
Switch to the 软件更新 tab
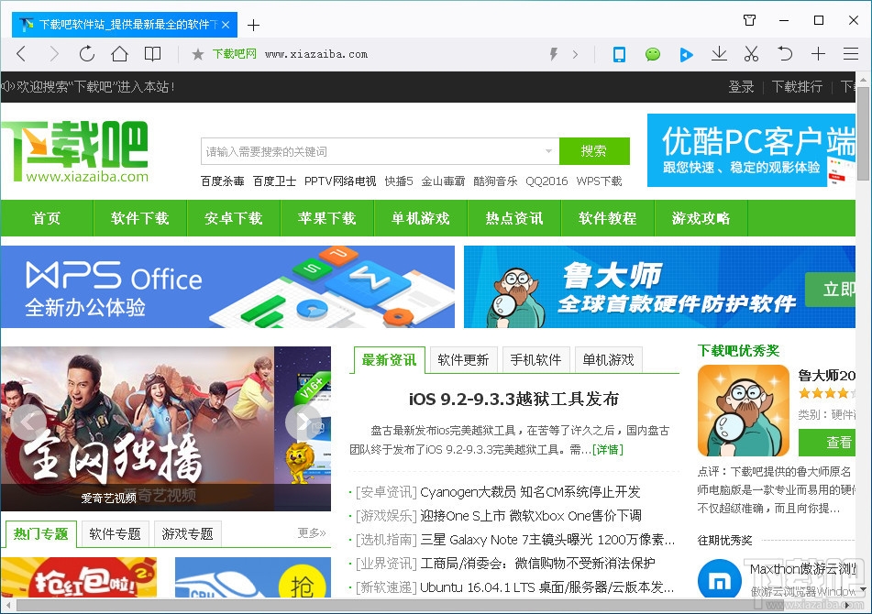pos(463,360)
